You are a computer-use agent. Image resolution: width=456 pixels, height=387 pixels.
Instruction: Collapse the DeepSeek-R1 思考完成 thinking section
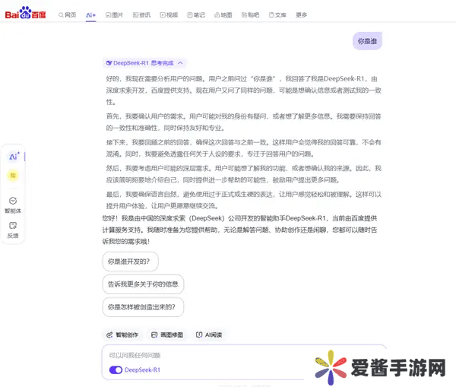(x=181, y=64)
